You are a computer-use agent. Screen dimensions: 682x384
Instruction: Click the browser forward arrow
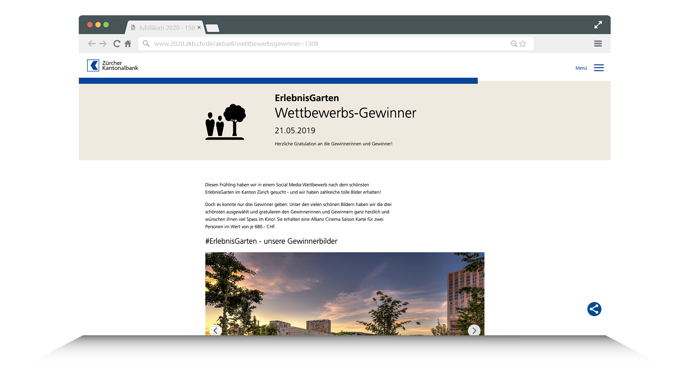(103, 43)
